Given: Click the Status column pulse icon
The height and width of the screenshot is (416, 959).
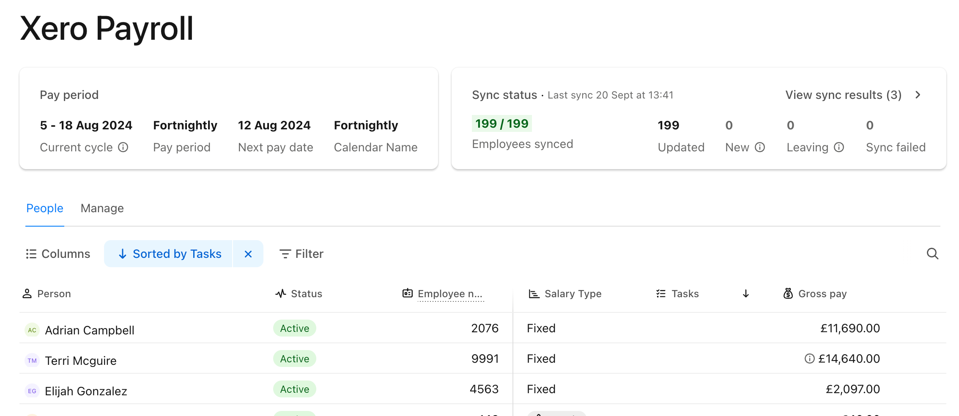Looking at the screenshot, I should (x=281, y=293).
